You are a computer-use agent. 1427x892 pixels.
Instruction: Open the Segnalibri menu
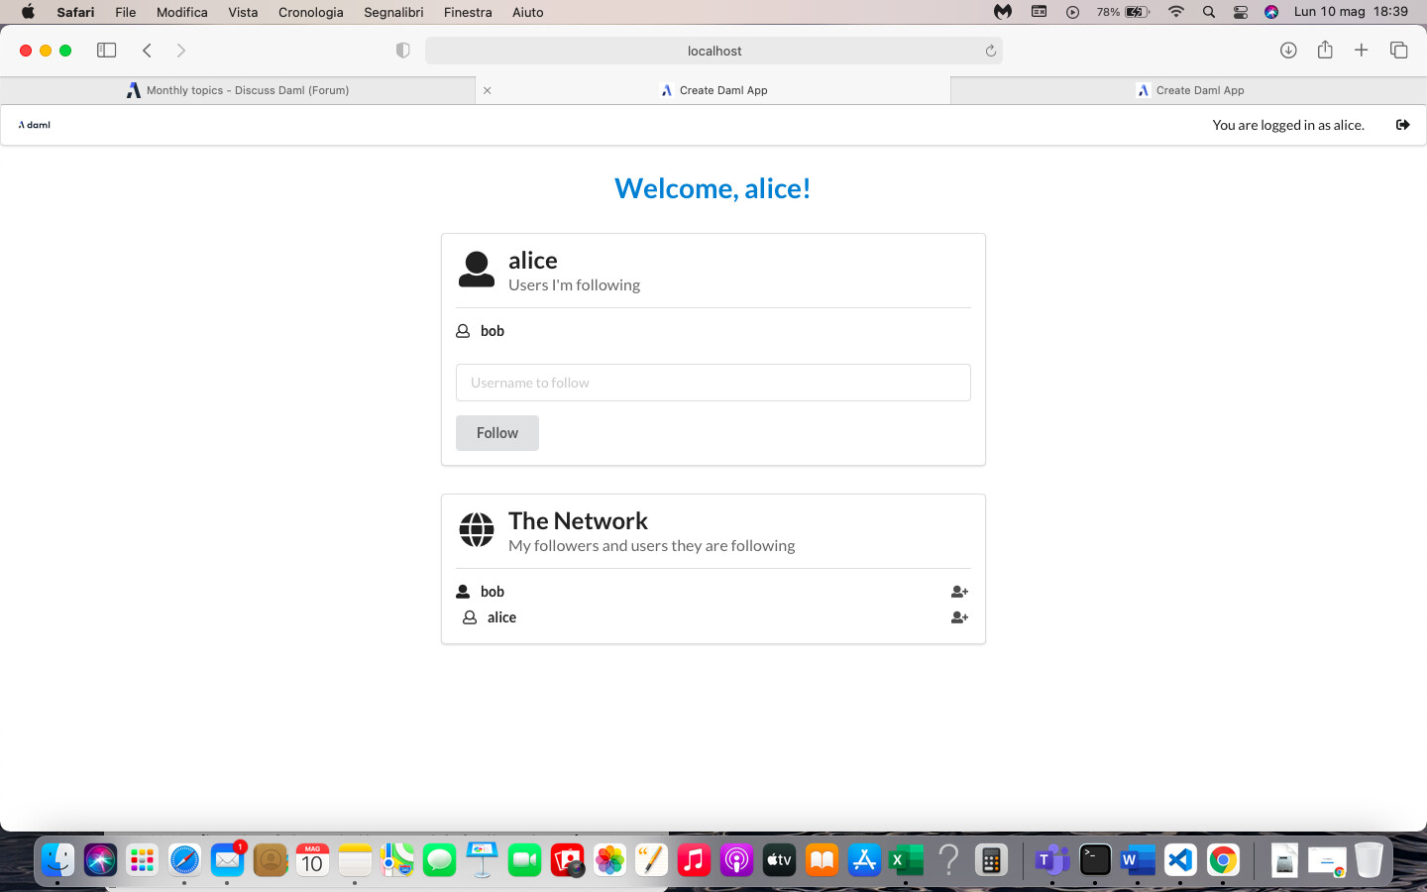click(x=393, y=12)
